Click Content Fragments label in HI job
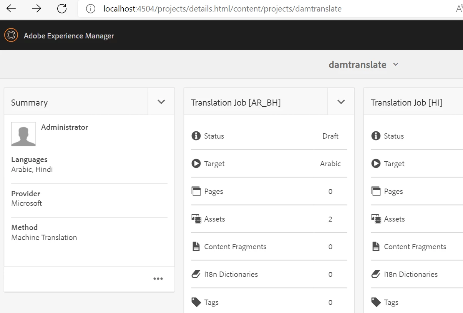Image resolution: width=463 pixels, height=313 pixels. coord(415,247)
